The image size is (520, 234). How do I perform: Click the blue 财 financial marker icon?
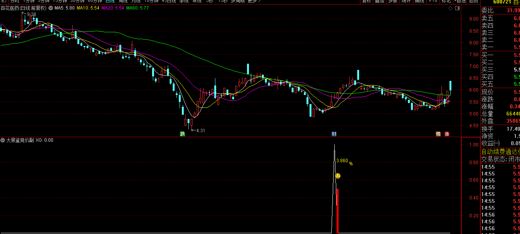coord(334,134)
